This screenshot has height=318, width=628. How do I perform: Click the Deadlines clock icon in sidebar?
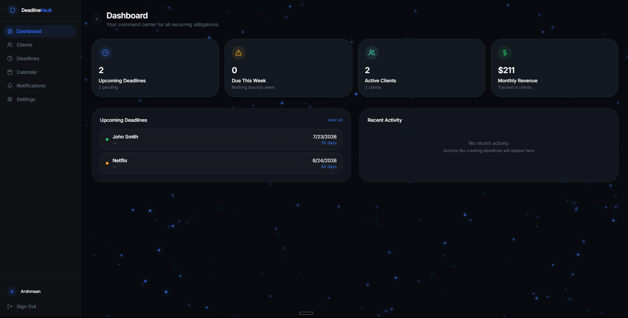pos(10,58)
